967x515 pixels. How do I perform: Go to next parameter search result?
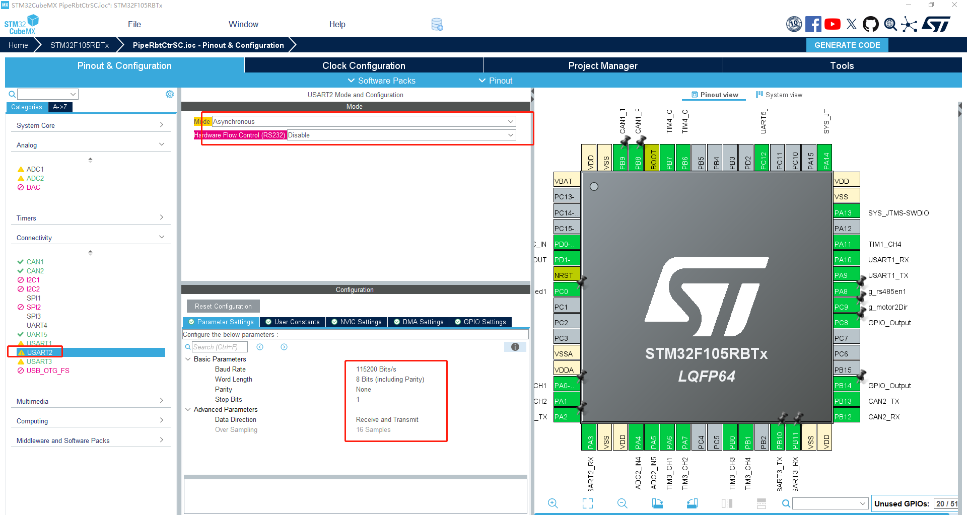click(x=284, y=347)
